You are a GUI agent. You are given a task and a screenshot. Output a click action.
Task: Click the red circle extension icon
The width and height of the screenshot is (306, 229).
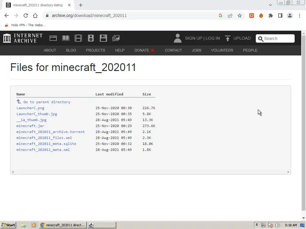(252, 16)
